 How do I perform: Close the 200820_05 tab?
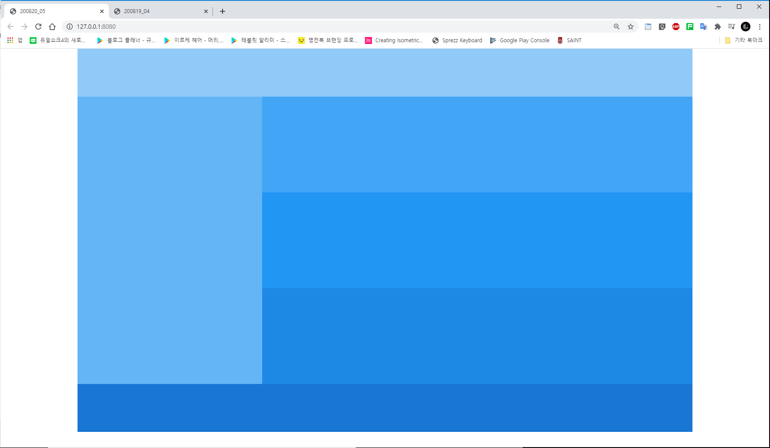[102, 11]
